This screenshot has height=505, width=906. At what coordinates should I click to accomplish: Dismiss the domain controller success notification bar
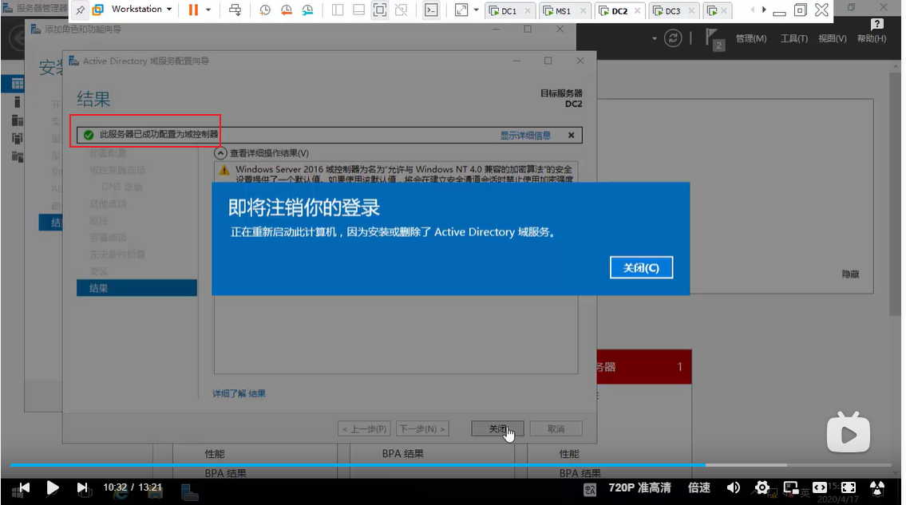click(x=571, y=135)
